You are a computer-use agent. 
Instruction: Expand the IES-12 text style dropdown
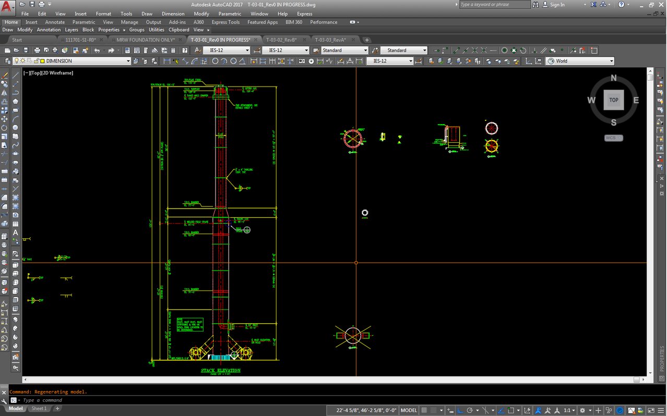point(247,51)
